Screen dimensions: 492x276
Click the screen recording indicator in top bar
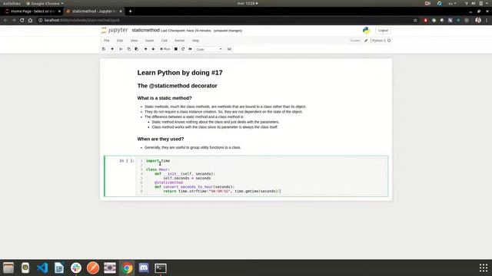[x=427, y=3]
